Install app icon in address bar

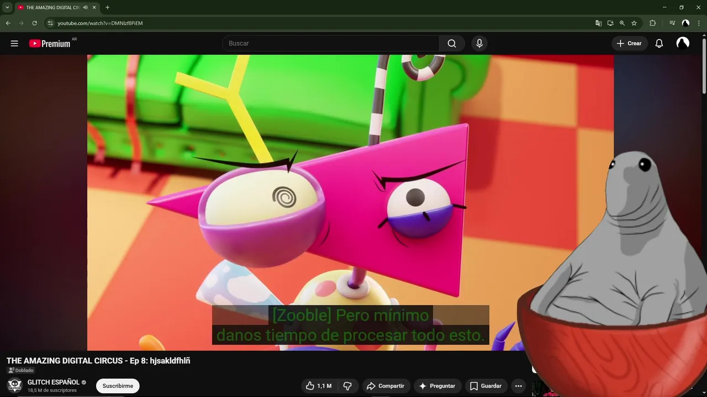coord(610,23)
